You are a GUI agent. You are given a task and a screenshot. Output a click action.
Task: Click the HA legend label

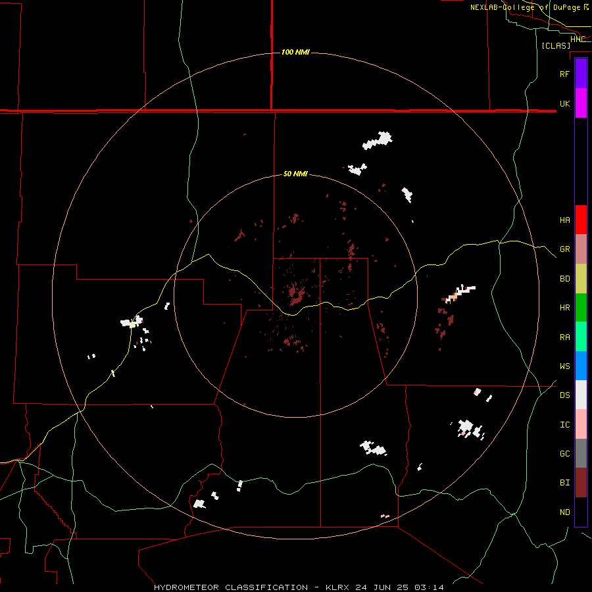[x=564, y=220]
